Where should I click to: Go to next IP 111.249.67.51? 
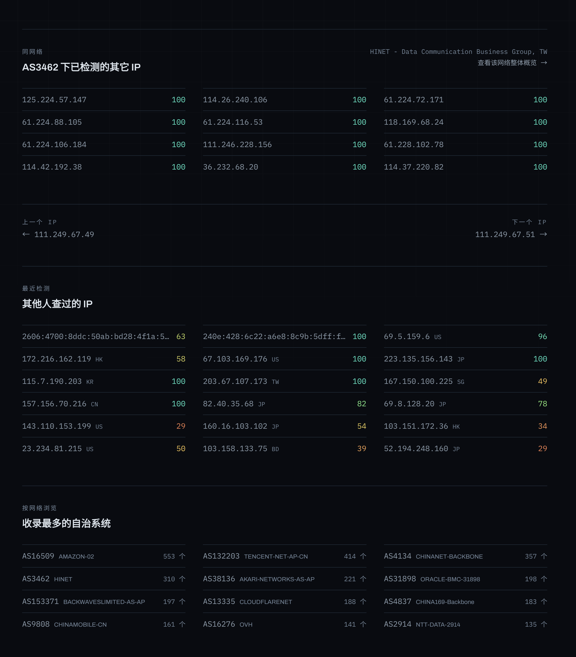[x=511, y=235]
